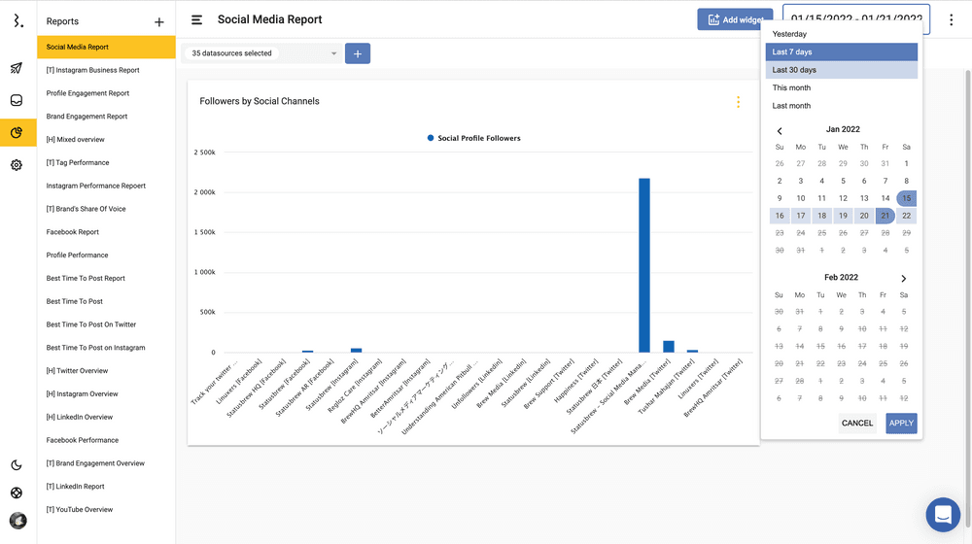Click the plus icon beside Reports heading

click(x=159, y=21)
